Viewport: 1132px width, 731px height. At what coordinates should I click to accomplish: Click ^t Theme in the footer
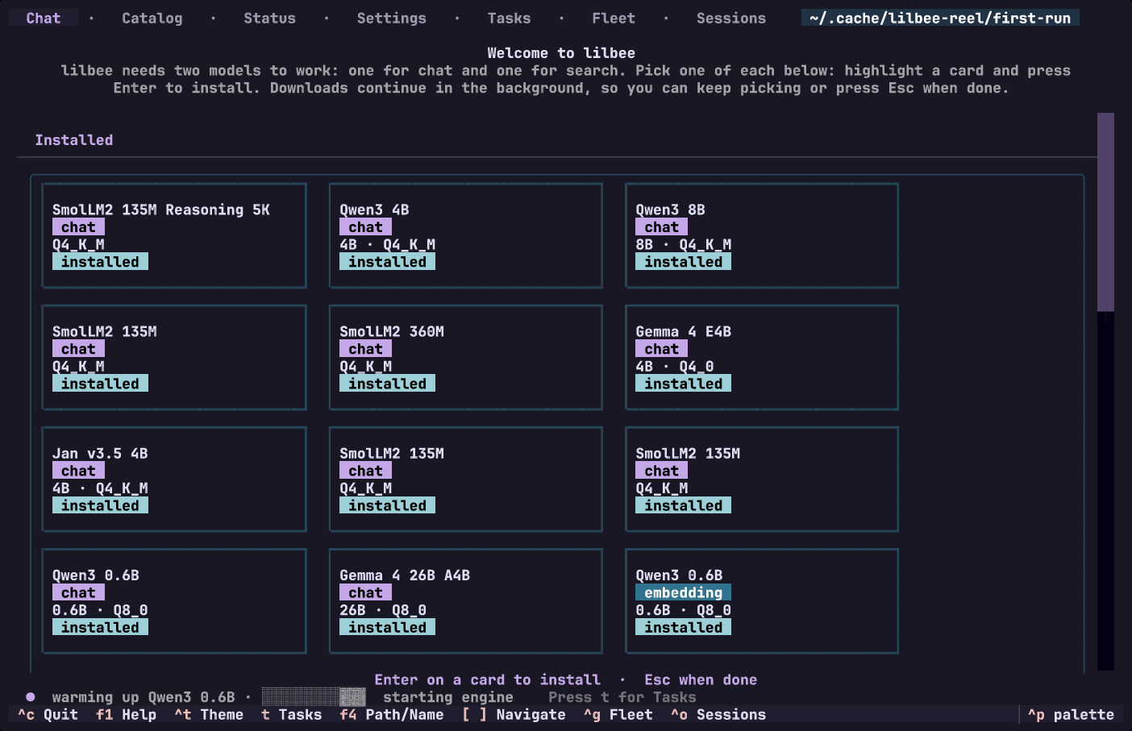(x=209, y=714)
